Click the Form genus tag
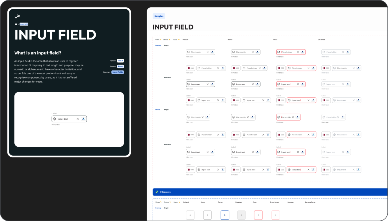This screenshot has height=221, width=388. 120,67
